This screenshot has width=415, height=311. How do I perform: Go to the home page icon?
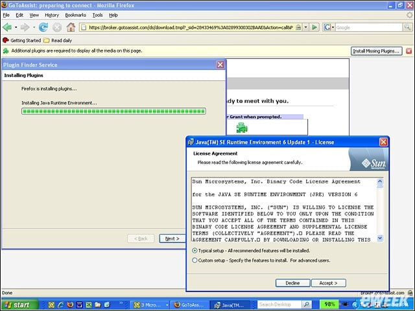tap(71, 27)
